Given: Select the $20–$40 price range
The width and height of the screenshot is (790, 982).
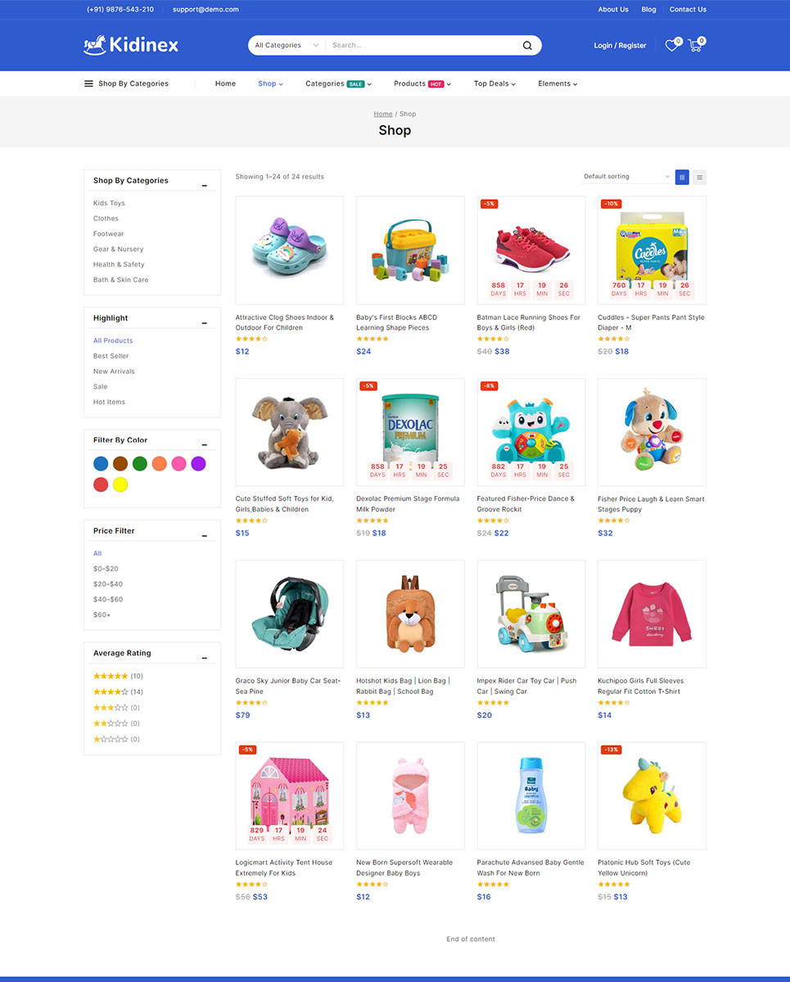Looking at the screenshot, I should point(108,584).
